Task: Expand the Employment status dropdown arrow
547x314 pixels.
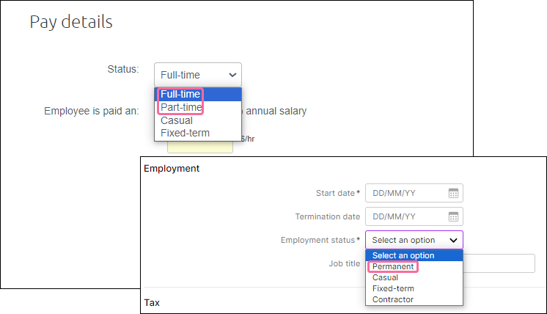Action: tap(453, 240)
